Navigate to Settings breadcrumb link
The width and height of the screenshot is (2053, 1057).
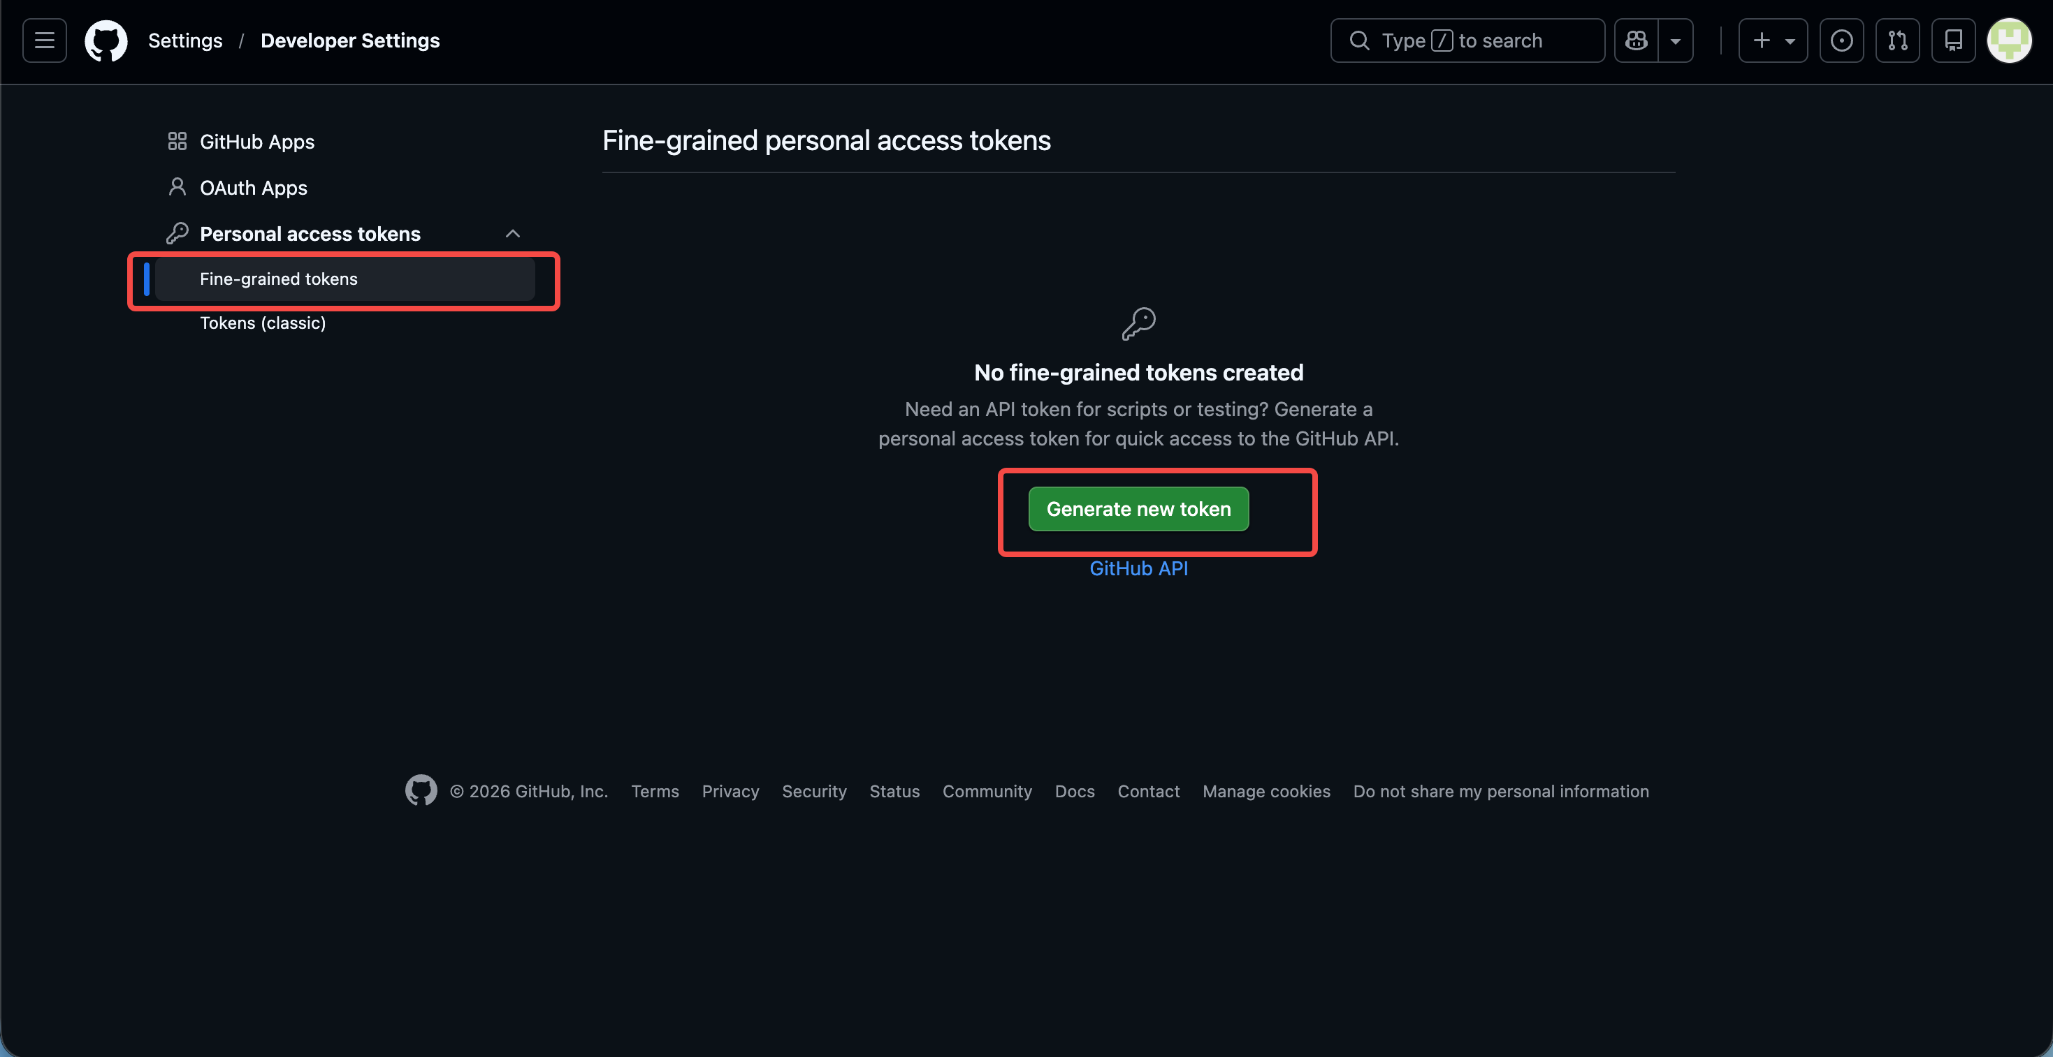click(185, 40)
